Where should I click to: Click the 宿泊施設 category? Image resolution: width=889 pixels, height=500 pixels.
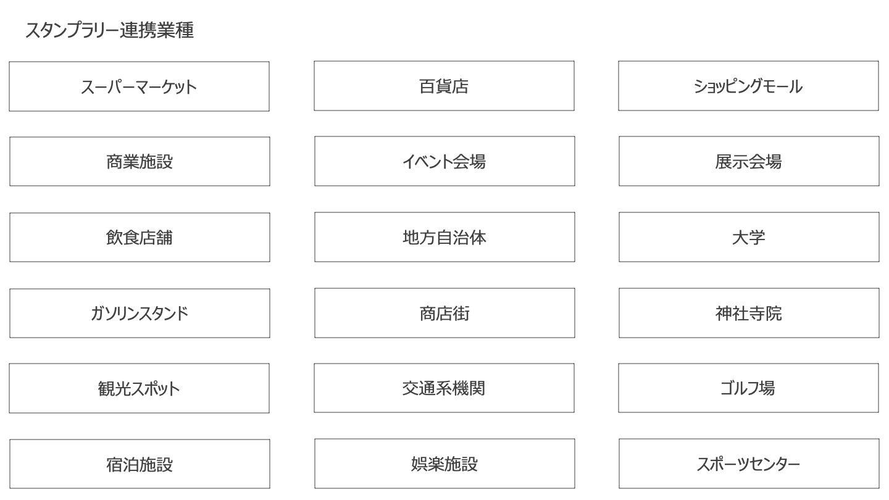point(140,464)
